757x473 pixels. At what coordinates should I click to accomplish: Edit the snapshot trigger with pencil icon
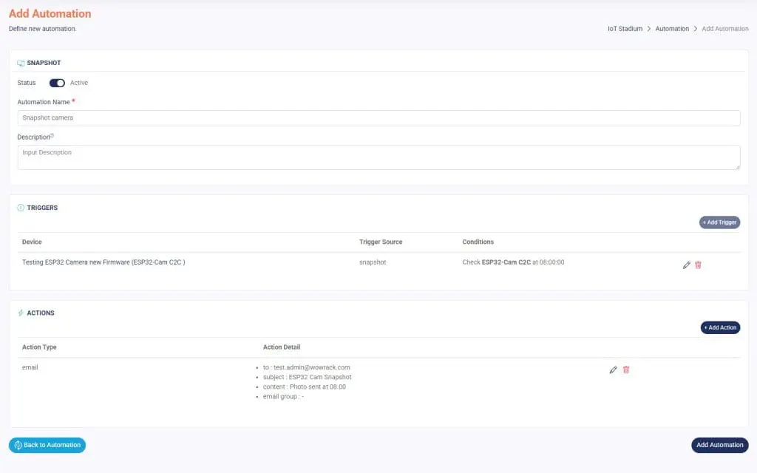pyautogui.click(x=686, y=265)
